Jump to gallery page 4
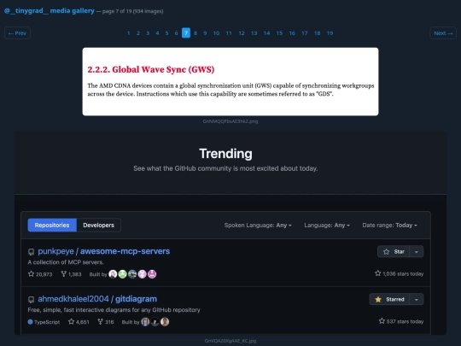This screenshot has width=461, height=346. coord(157,33)
